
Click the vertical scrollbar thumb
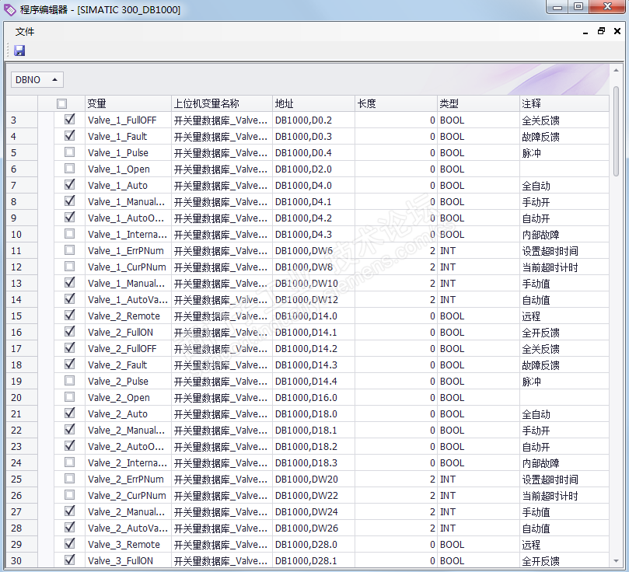tap(616, 131)
